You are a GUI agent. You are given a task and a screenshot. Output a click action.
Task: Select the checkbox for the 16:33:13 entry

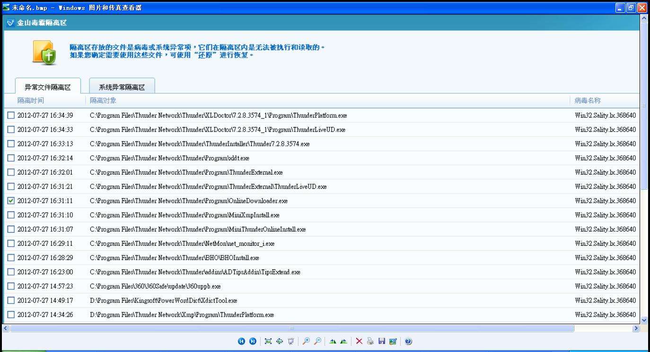point(11,143)
